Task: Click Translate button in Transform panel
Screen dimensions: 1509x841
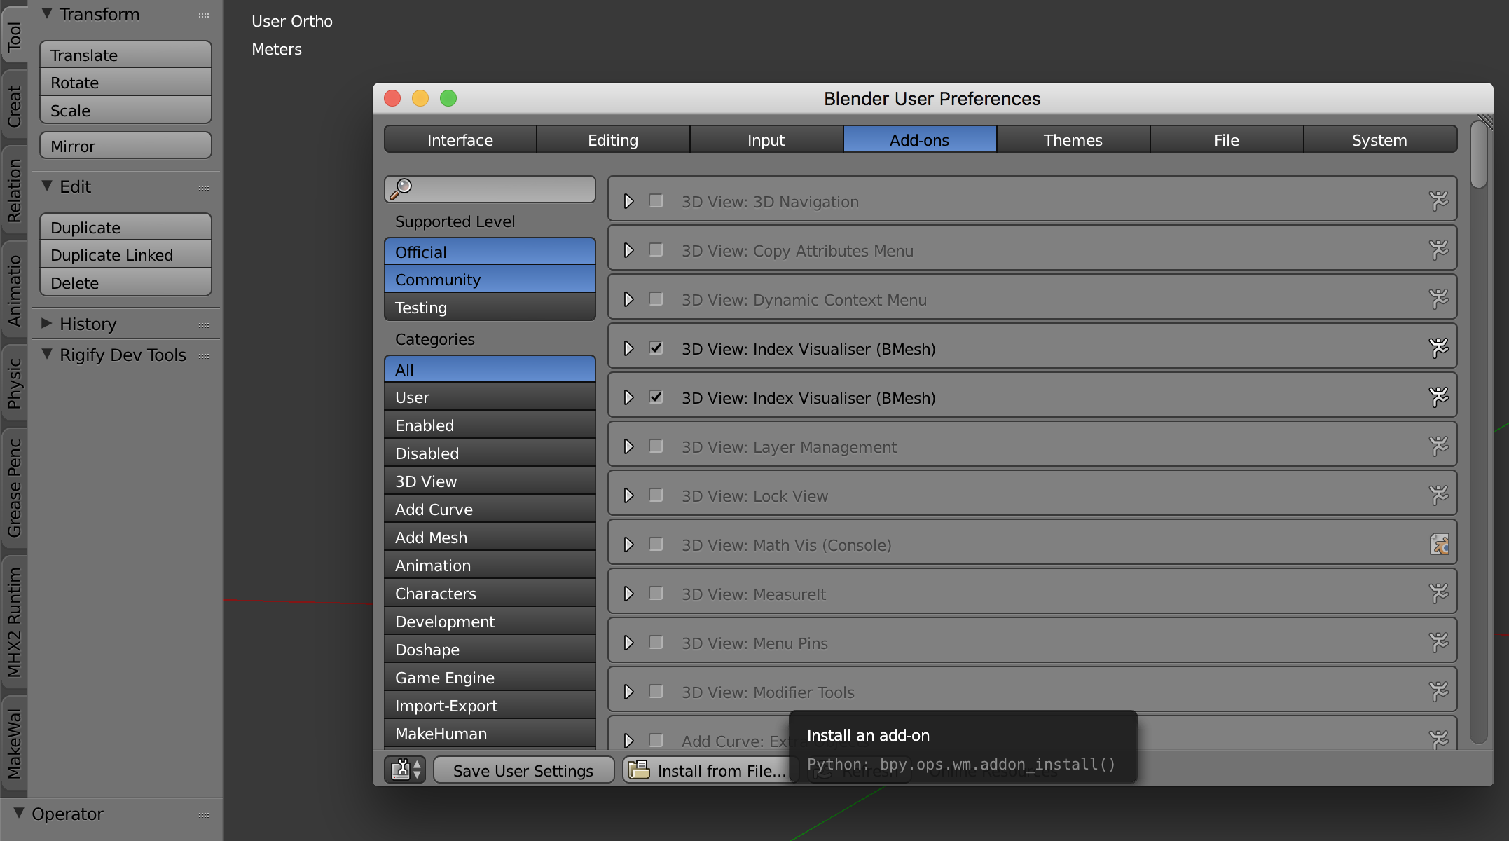Action: (126, 55)
